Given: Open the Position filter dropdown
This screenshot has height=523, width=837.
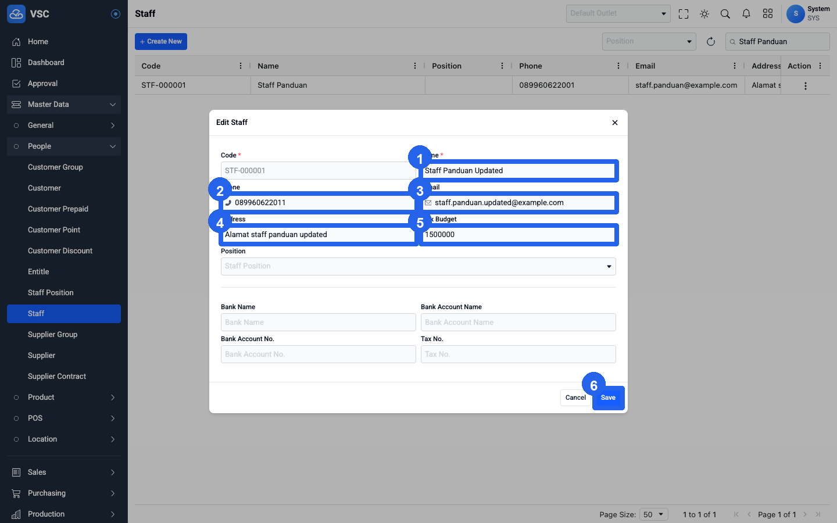Looking at the screenshot, I should click(x=649, y=41).
